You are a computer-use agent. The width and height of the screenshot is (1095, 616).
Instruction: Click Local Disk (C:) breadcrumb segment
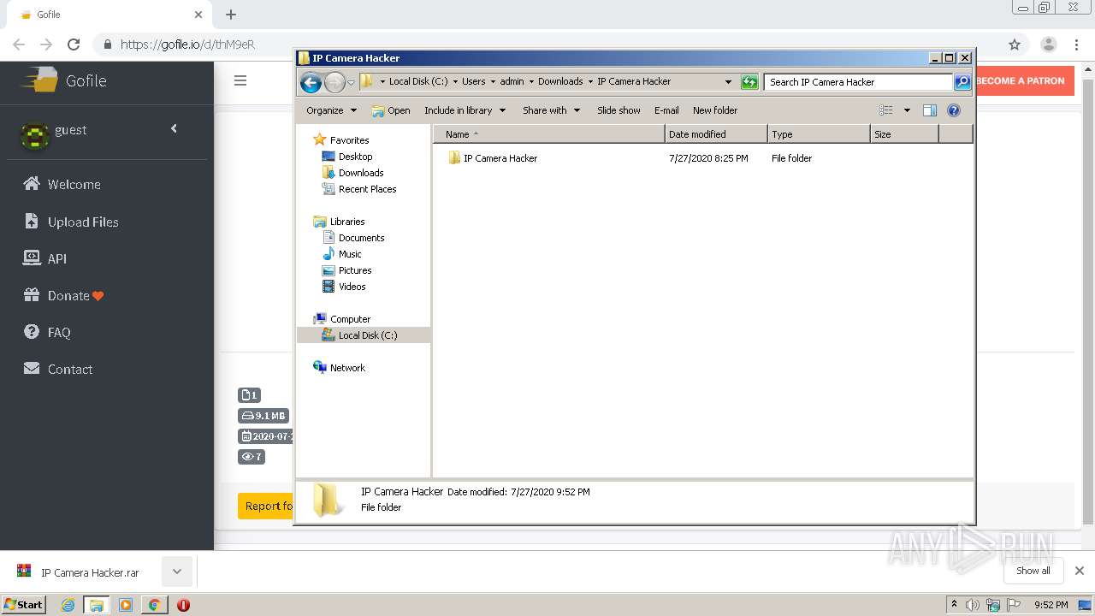(417, 82)
